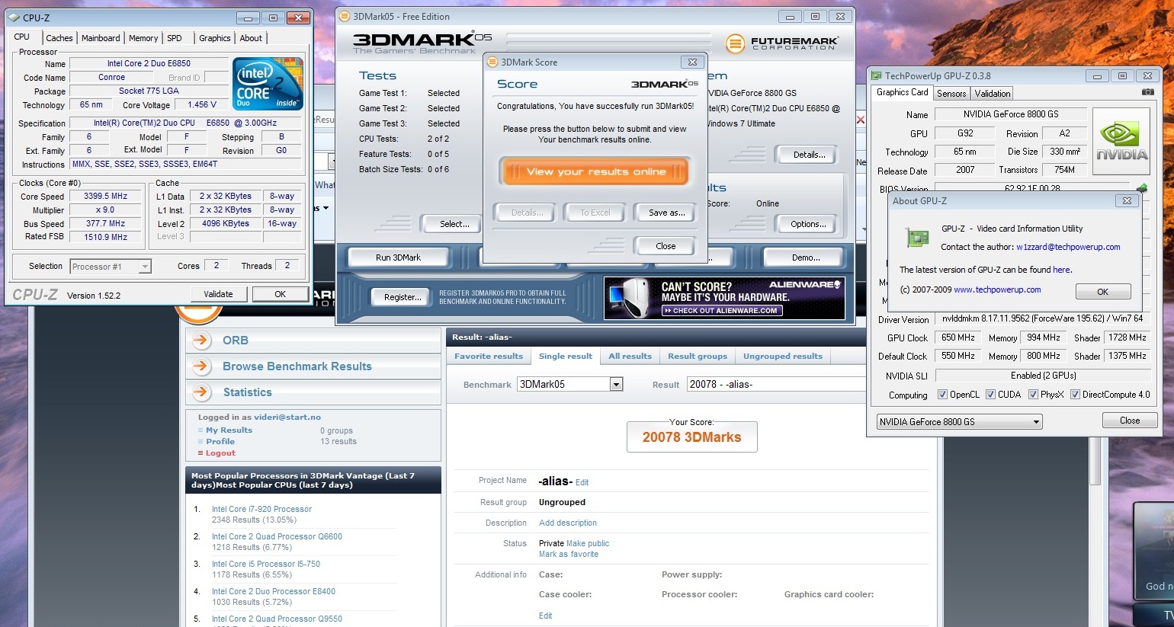
Task: Open the www.techpowerup.com link
Action: (997, 290)
